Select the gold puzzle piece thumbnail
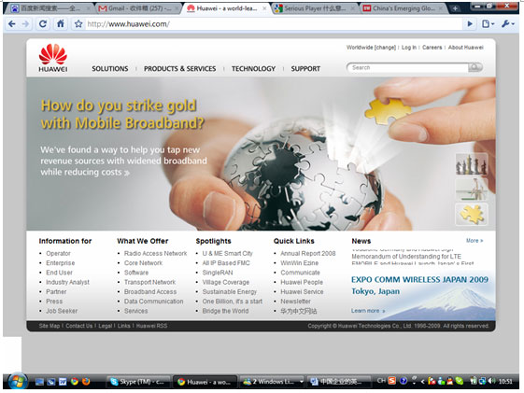 [471, 214]
